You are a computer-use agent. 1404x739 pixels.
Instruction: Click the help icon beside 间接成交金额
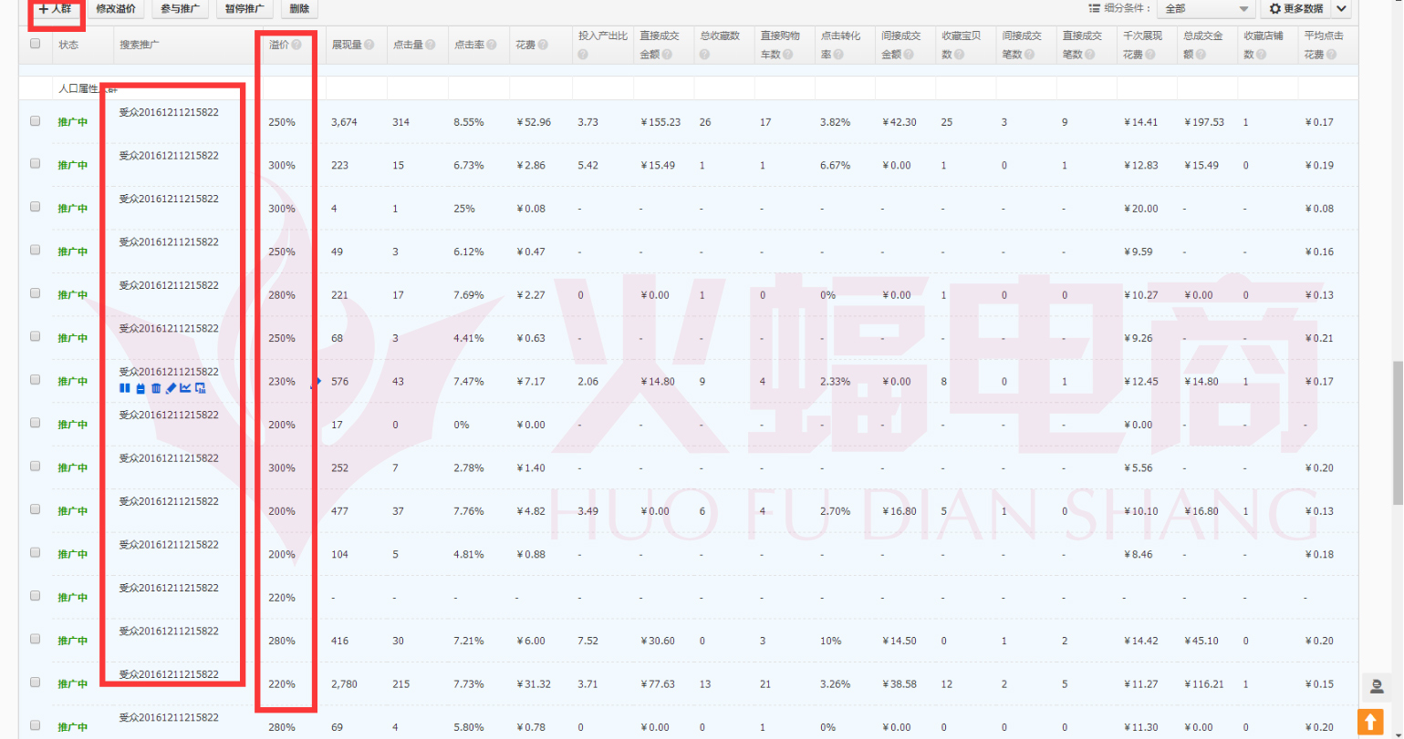pos(909,55)
